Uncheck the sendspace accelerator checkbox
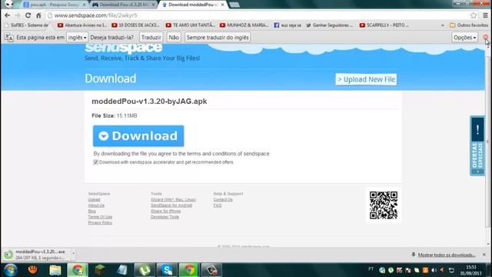Image resolution: width=492 pixels, height=277 pixels. [x=95, y=162]
